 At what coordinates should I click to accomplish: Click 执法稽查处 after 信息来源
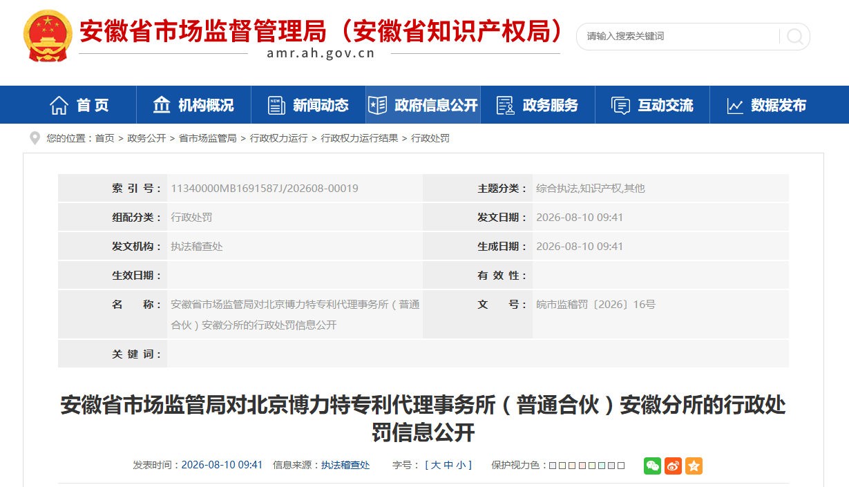pyautogui.click(x=345, y=465)
